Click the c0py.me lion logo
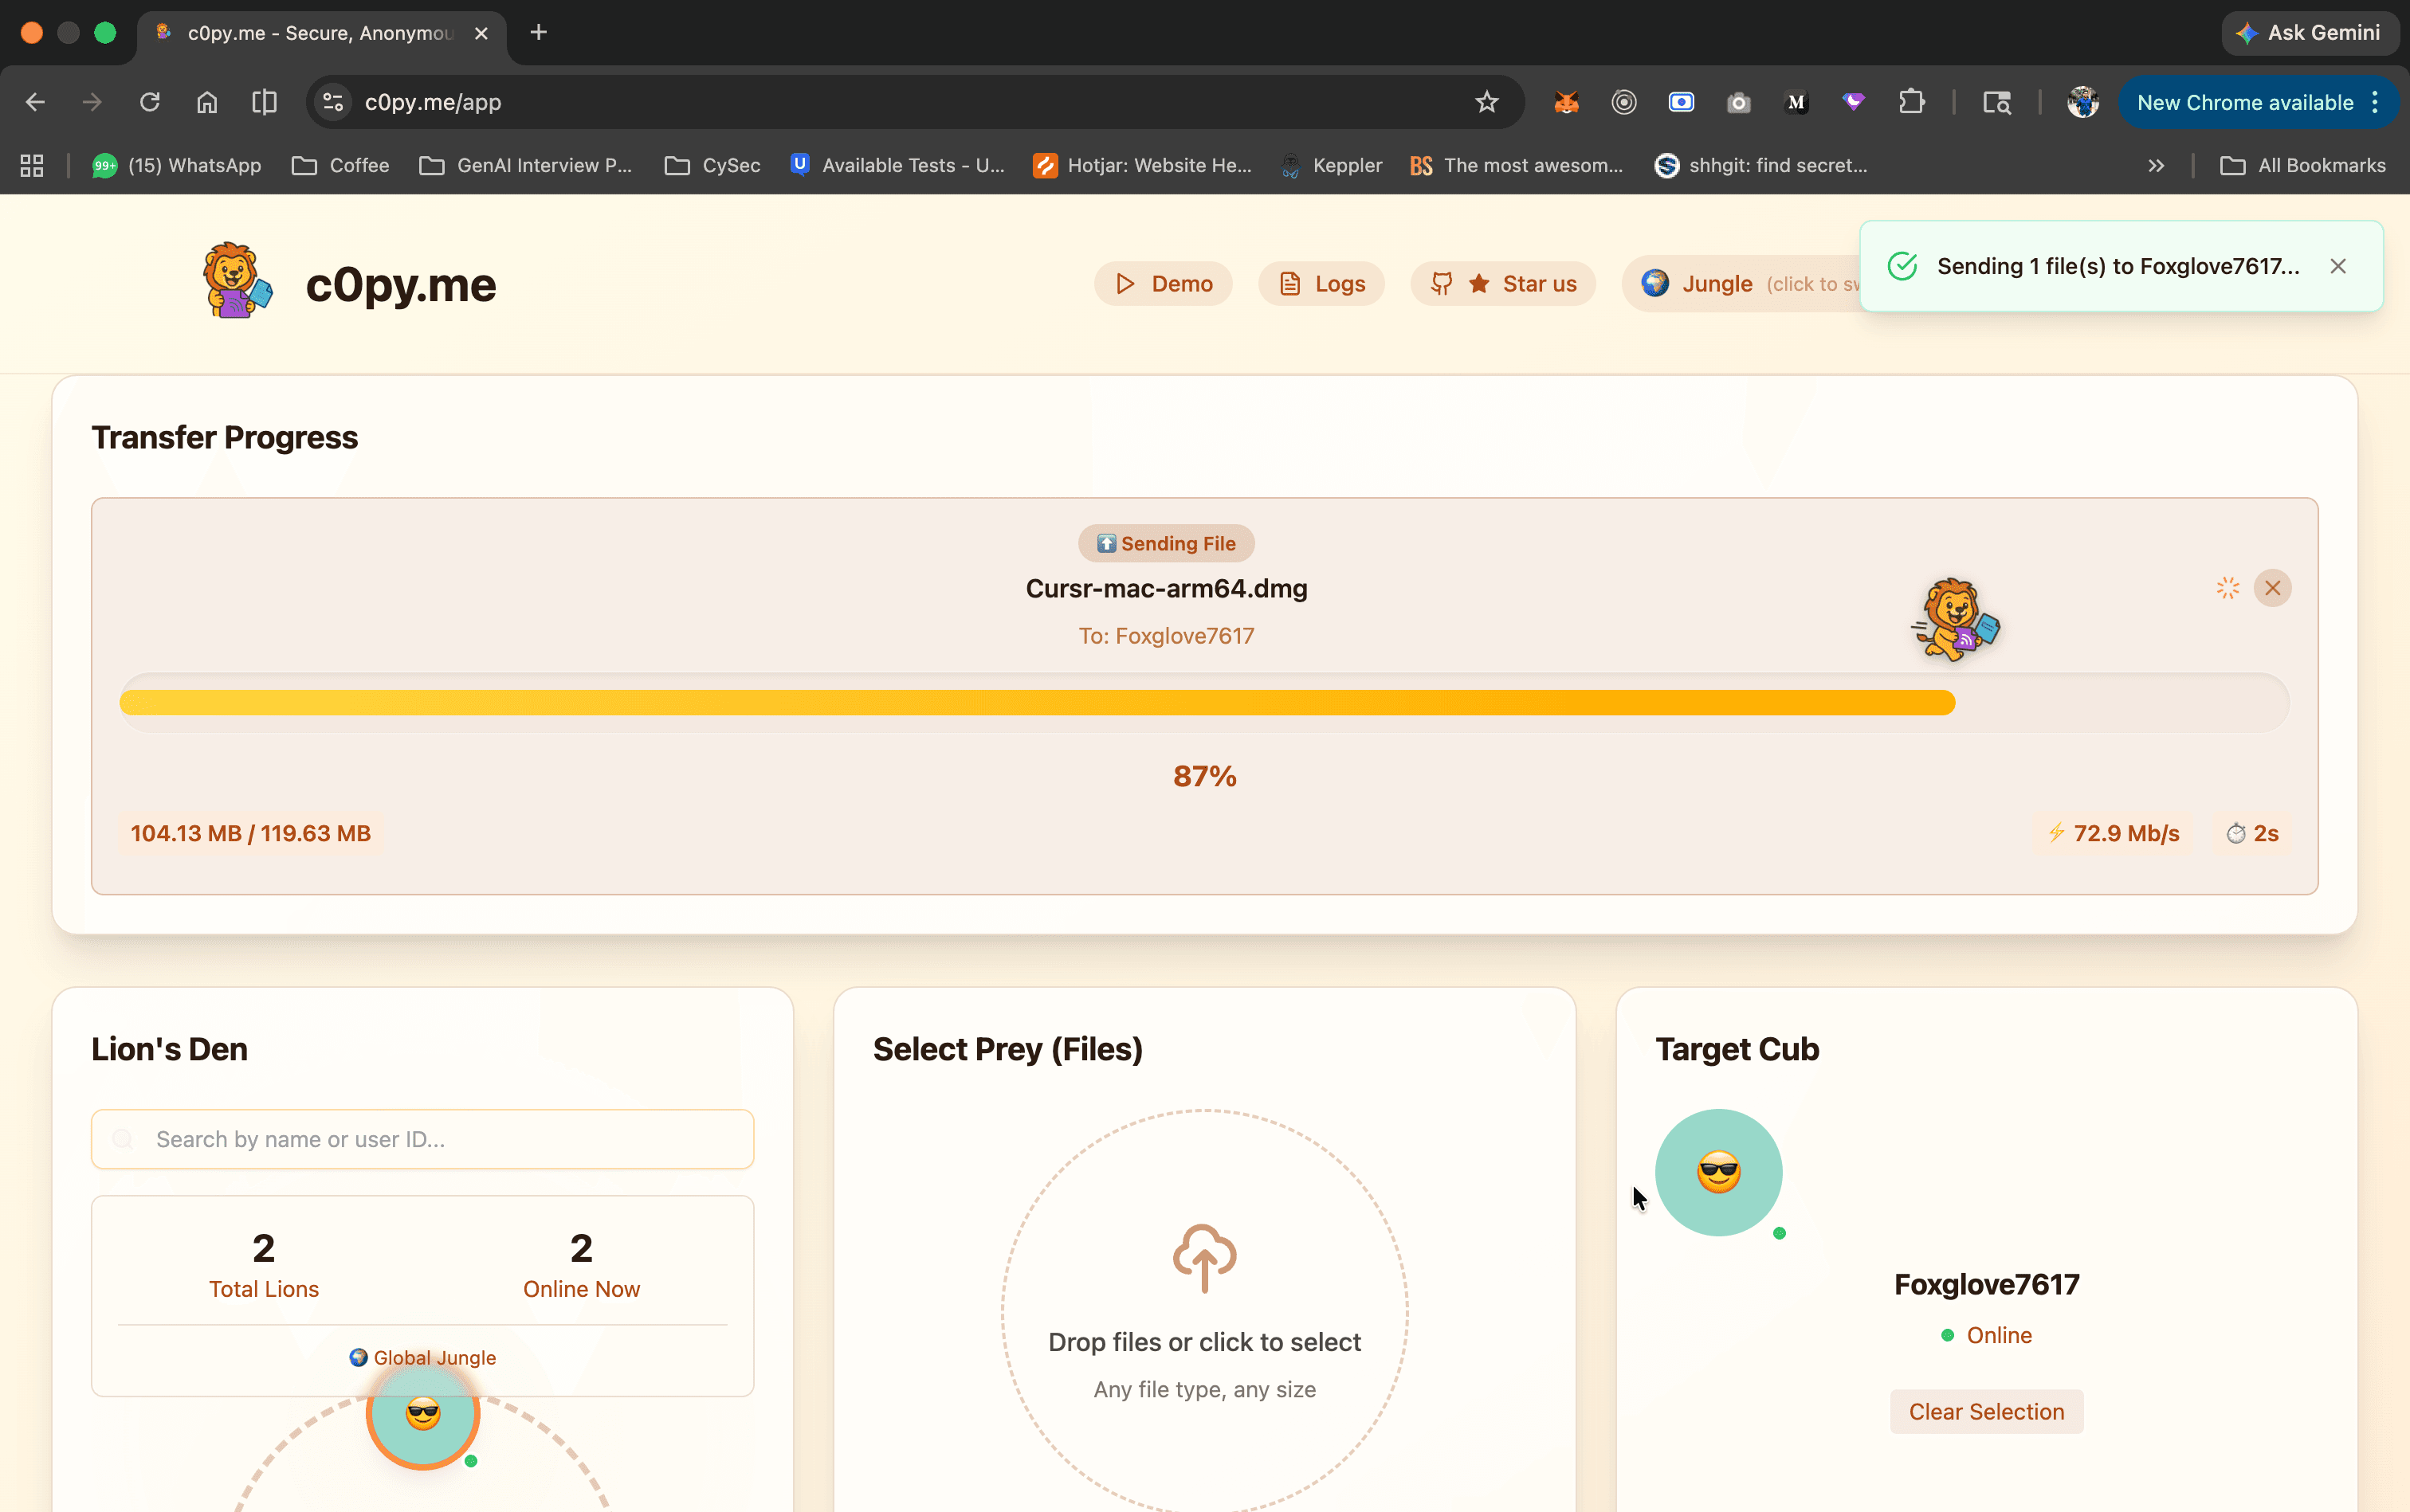The width and height of the screenshot is (2410, 1512). coord(237,281)
